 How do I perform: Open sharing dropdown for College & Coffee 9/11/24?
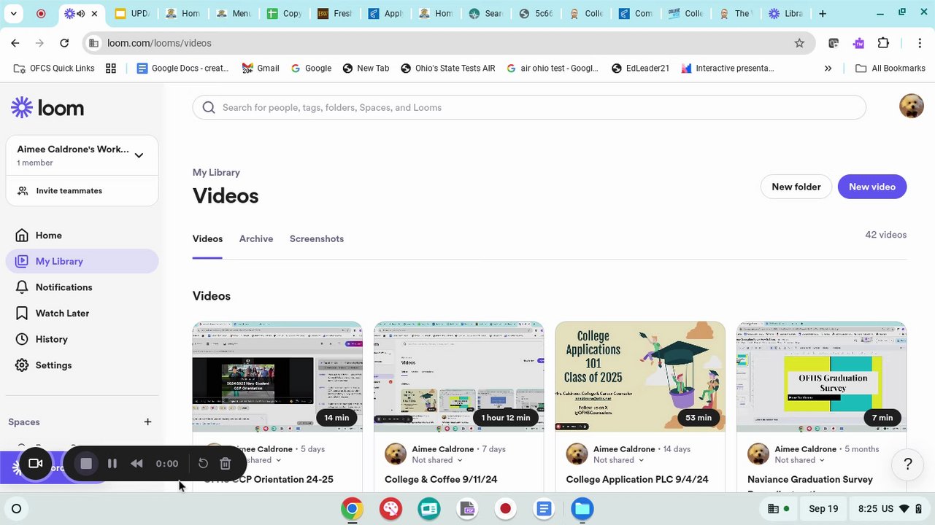tap(437, 460)
